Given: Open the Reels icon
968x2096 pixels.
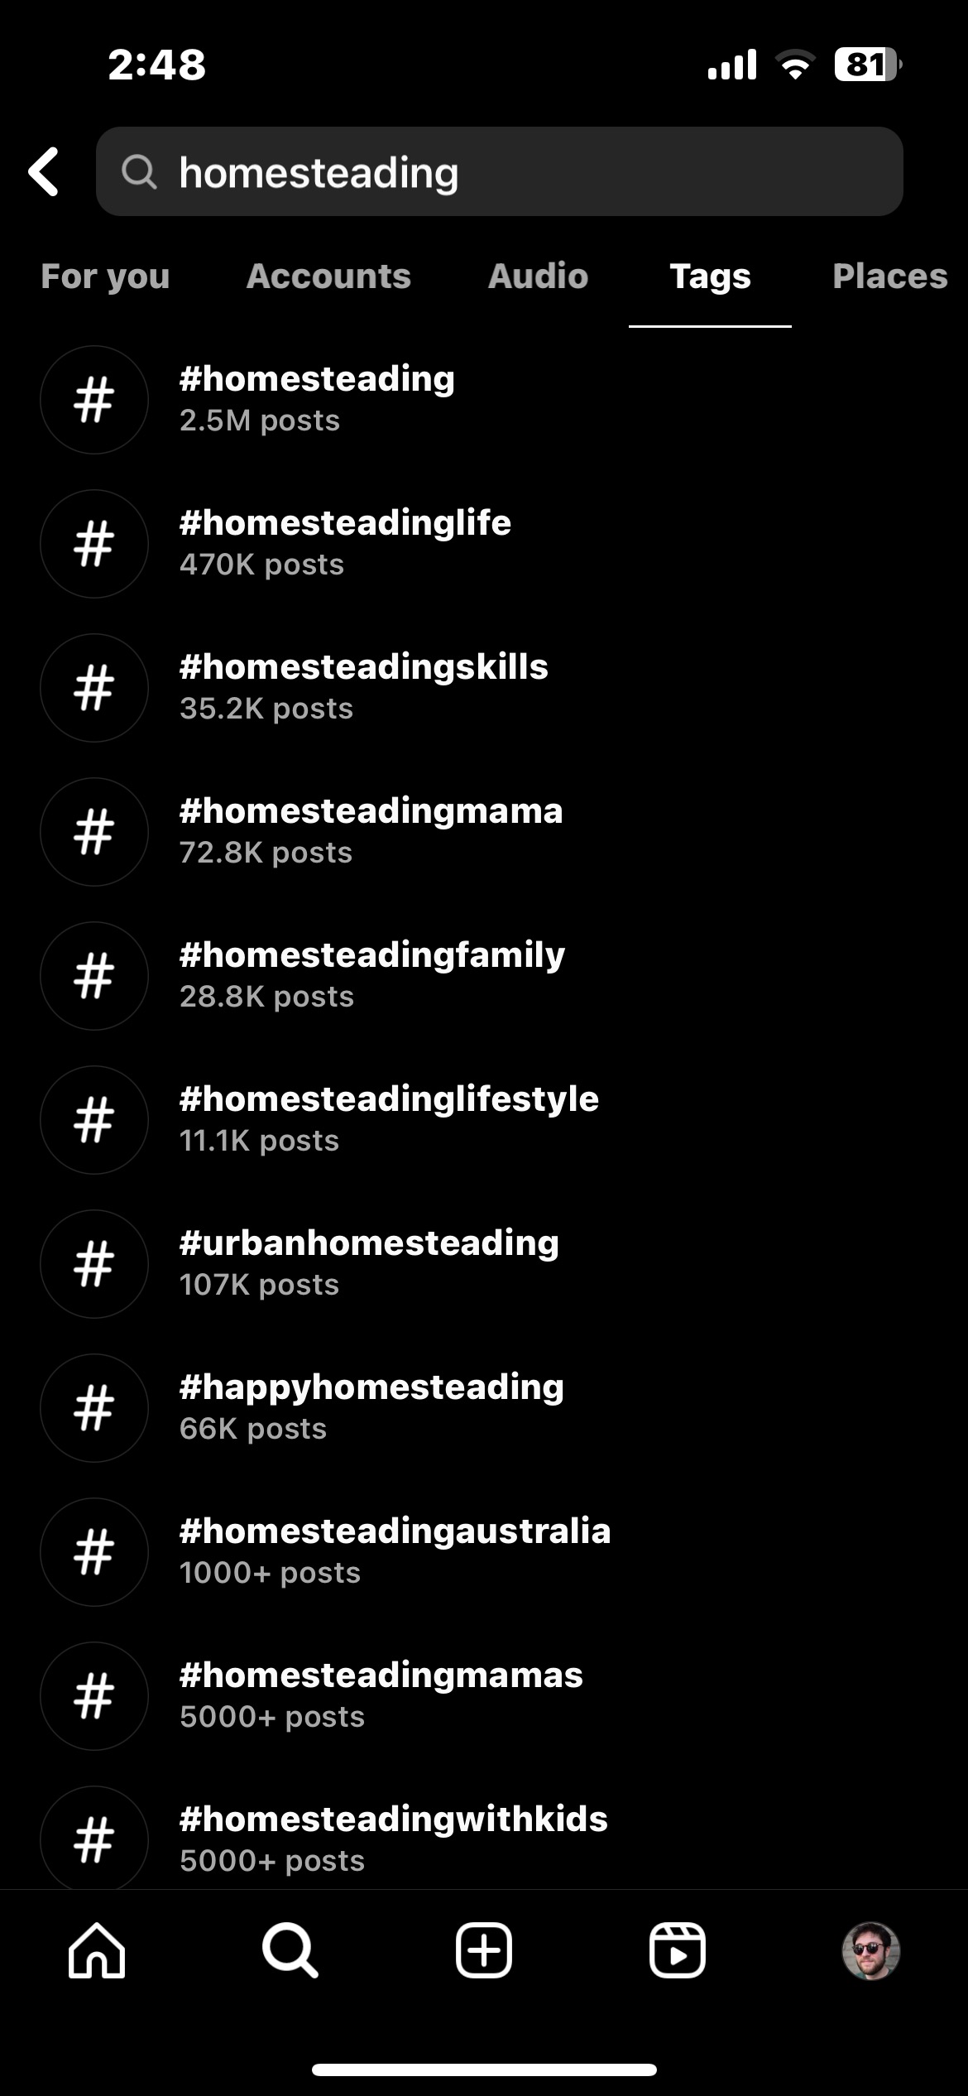Looking at the screenshot, I should (x=677, y=1950).
